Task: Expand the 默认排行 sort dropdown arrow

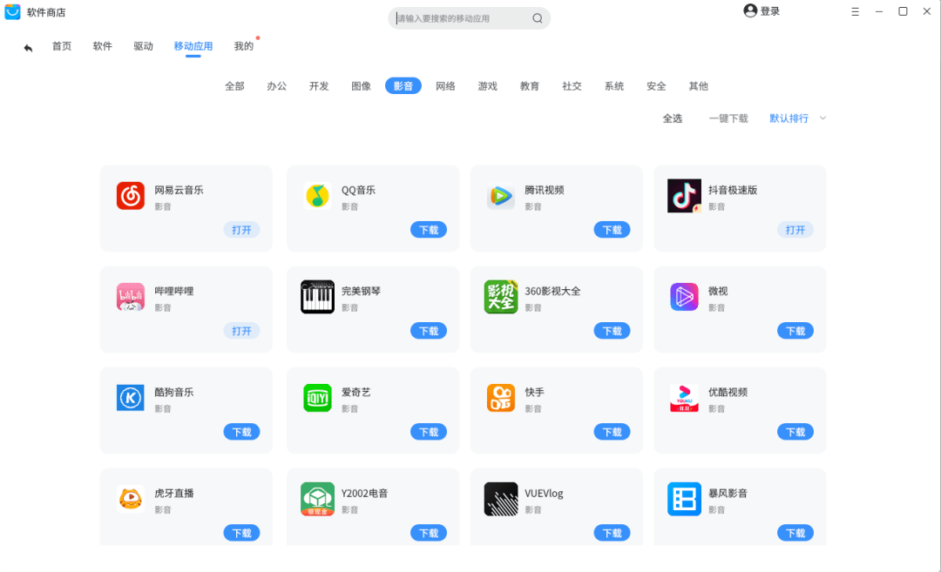Action: pos(823,118)
